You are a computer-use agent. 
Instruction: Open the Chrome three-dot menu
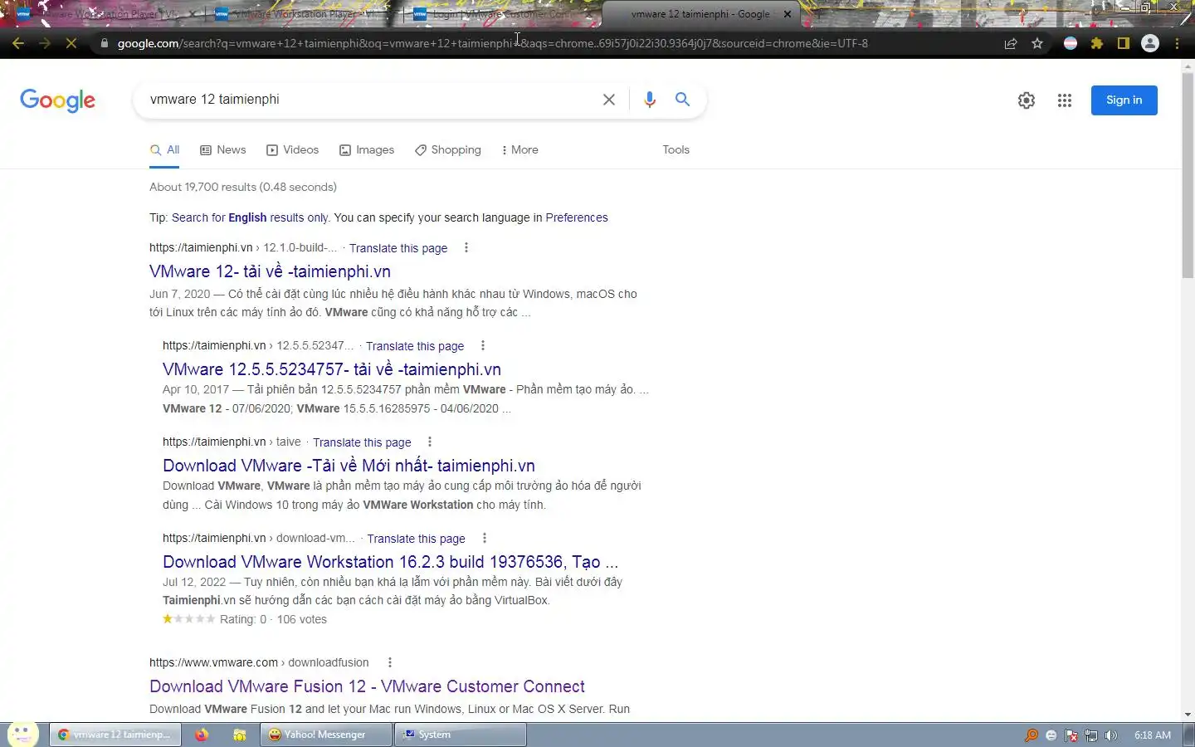pyautogui.click(x=1177, y=43)
